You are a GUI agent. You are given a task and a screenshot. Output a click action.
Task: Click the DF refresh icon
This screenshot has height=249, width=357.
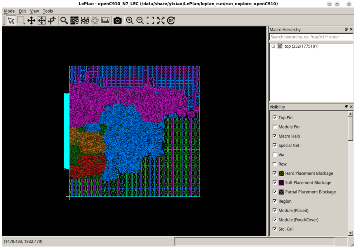171,21
